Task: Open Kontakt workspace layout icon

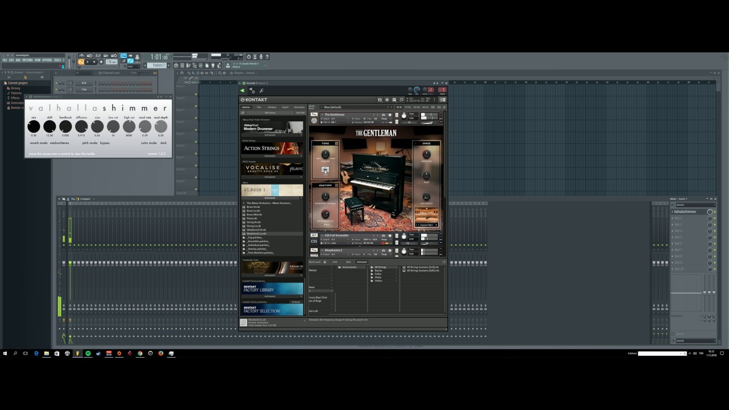Action: click(x=394, y=100)
